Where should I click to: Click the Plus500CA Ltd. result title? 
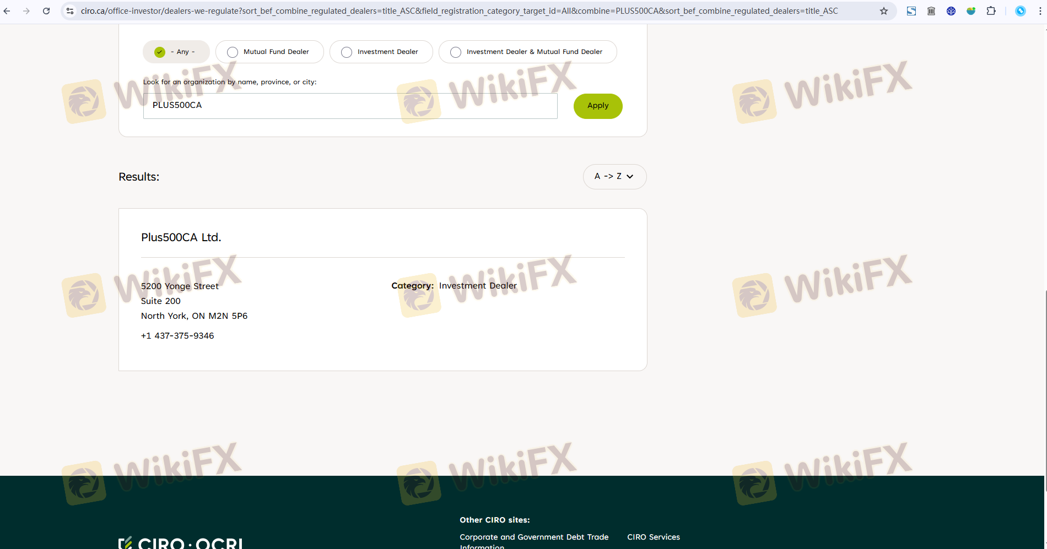[x=181, y=237]
